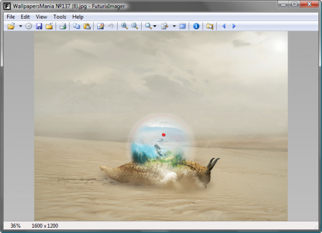322x233 pixels.
Task: Minimize the FuturixImager window
Action: click(283, 4)
